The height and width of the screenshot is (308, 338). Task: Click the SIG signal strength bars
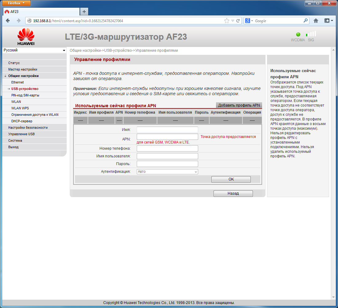click(x=311, y=34)
